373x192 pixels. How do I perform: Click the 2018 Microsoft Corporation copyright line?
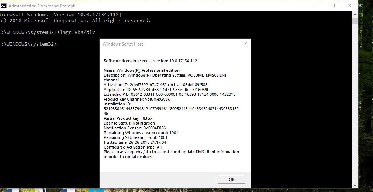point(75,21)
